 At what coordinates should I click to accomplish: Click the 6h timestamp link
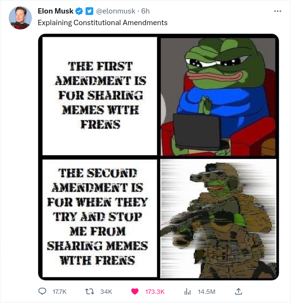[145, 11]
